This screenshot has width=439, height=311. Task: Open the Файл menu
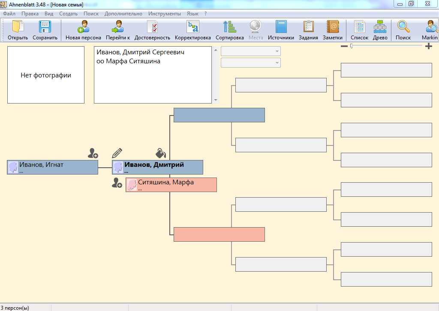[9, 14]
